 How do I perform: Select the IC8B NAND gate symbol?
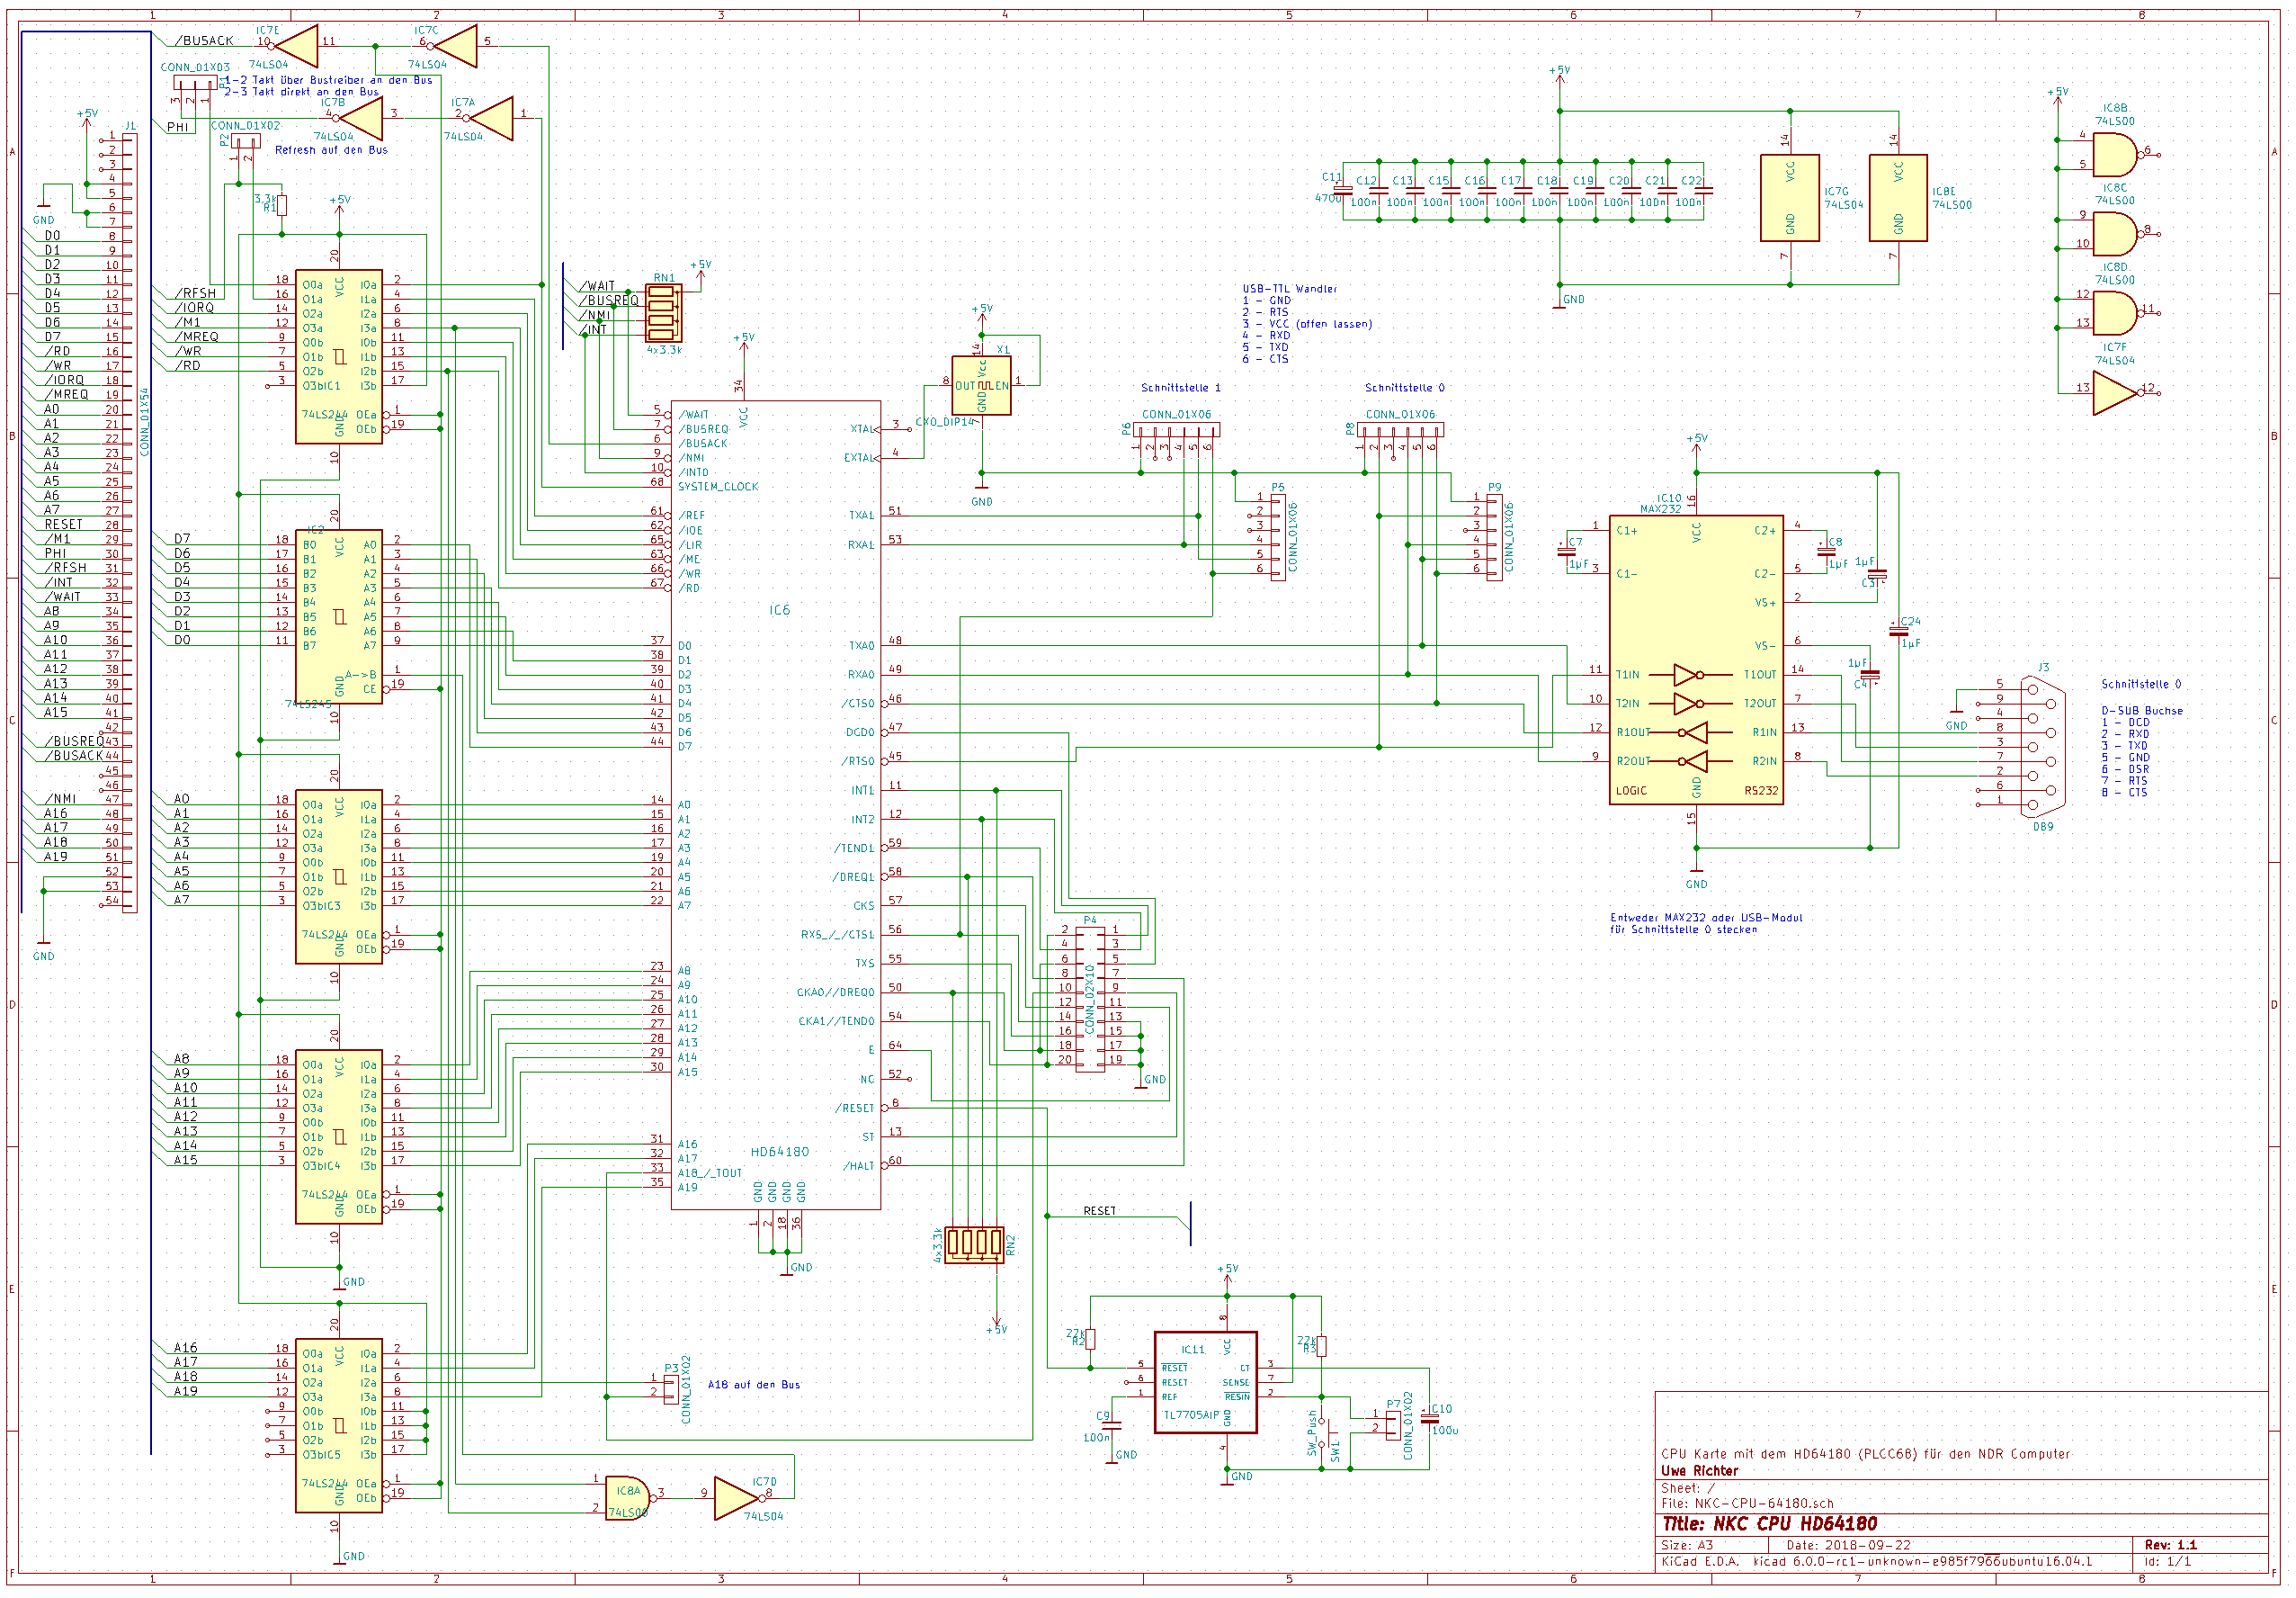[x=2120, y=154]
